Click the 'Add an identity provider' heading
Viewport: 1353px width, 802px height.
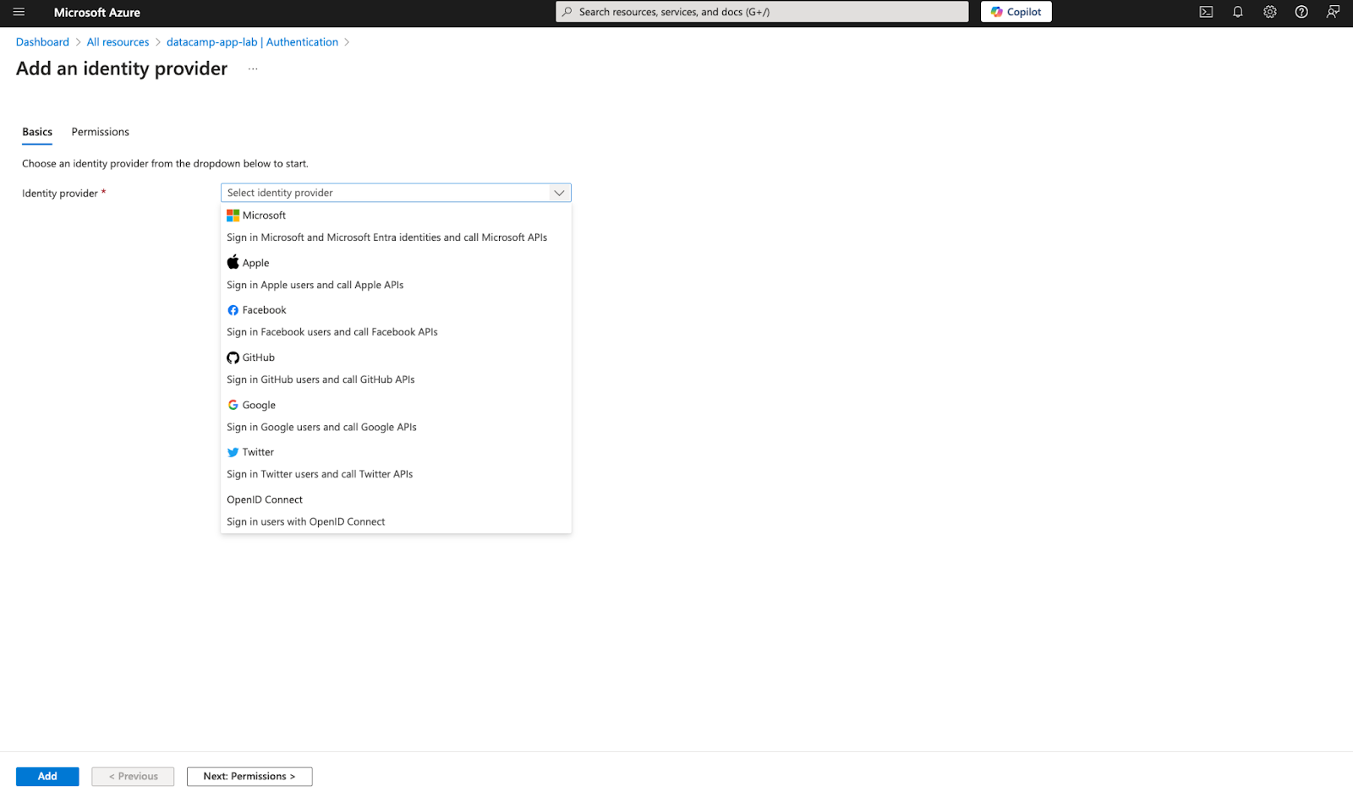pos(122,69)
